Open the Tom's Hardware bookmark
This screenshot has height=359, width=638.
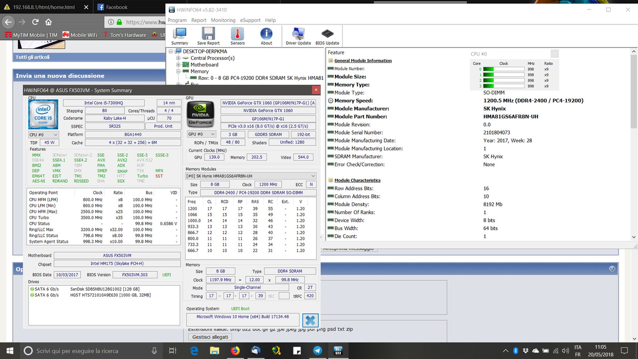tap(125, 35)
